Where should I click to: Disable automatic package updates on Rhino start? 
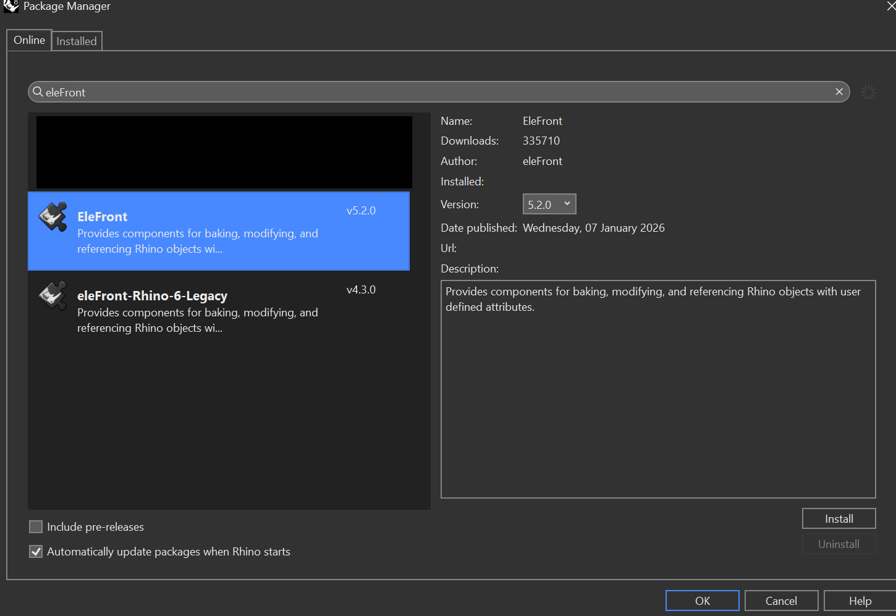pyautogui.click(x=36, y=551)
